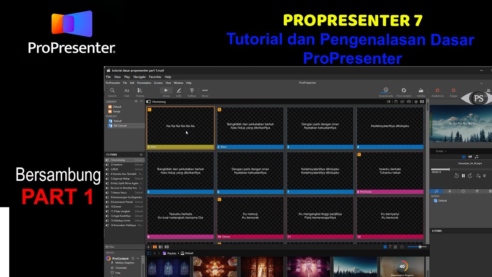This screenshot has width=492, height=277.
Task: Trigger slide 2 Verse
Action: click(250, 128)
